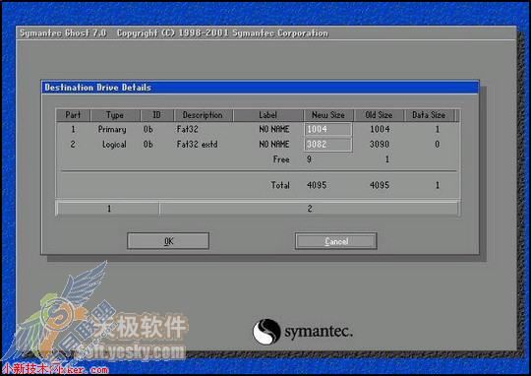The image size is (531, 376).
Task: Click the symantec wordmark text
Action: tap(319, 332)
